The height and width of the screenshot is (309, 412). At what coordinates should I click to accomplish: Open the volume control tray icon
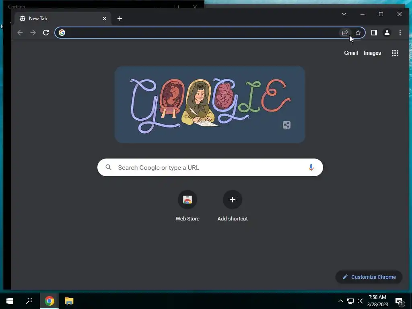[360, 301]
